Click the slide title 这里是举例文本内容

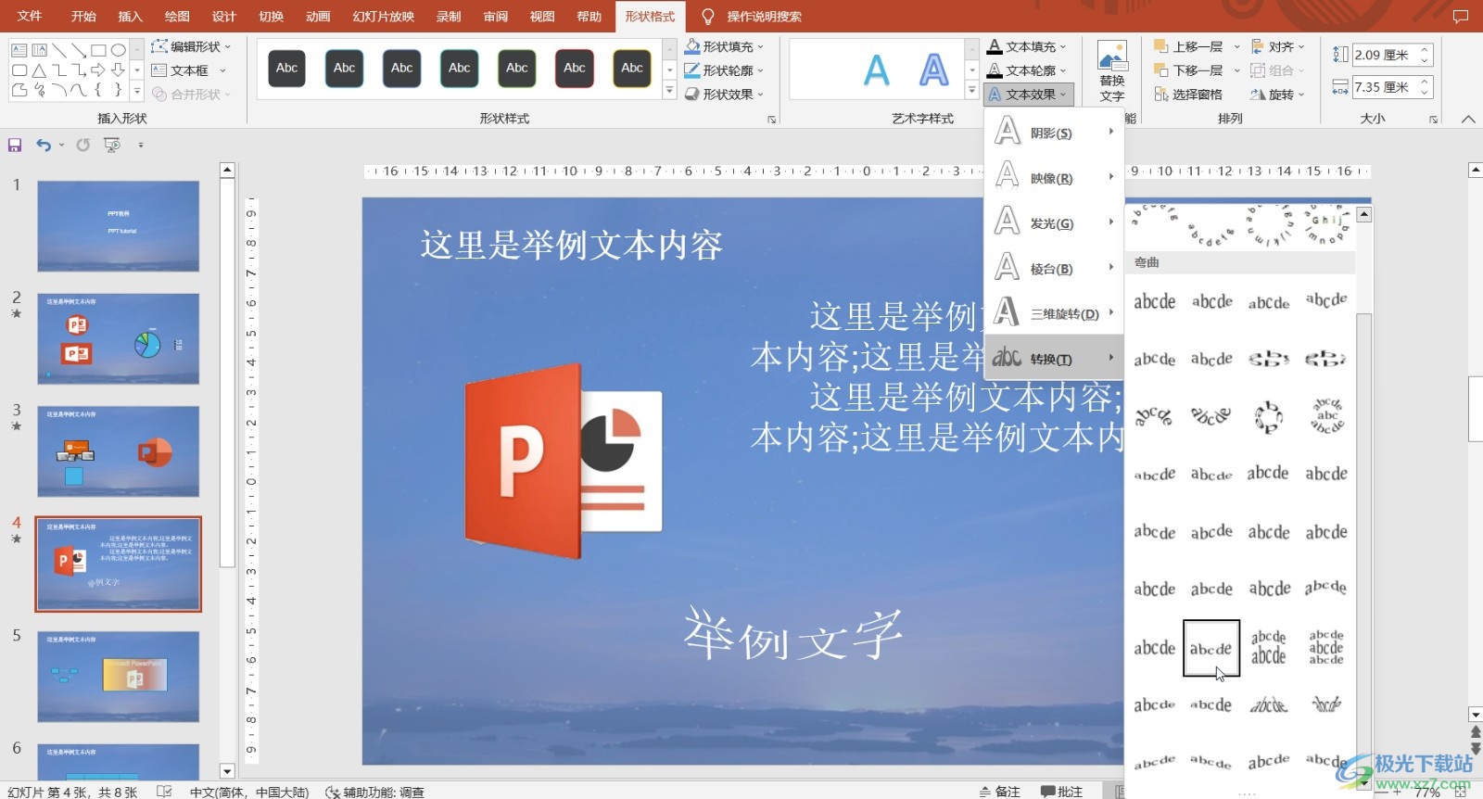(x=571, y=246)
